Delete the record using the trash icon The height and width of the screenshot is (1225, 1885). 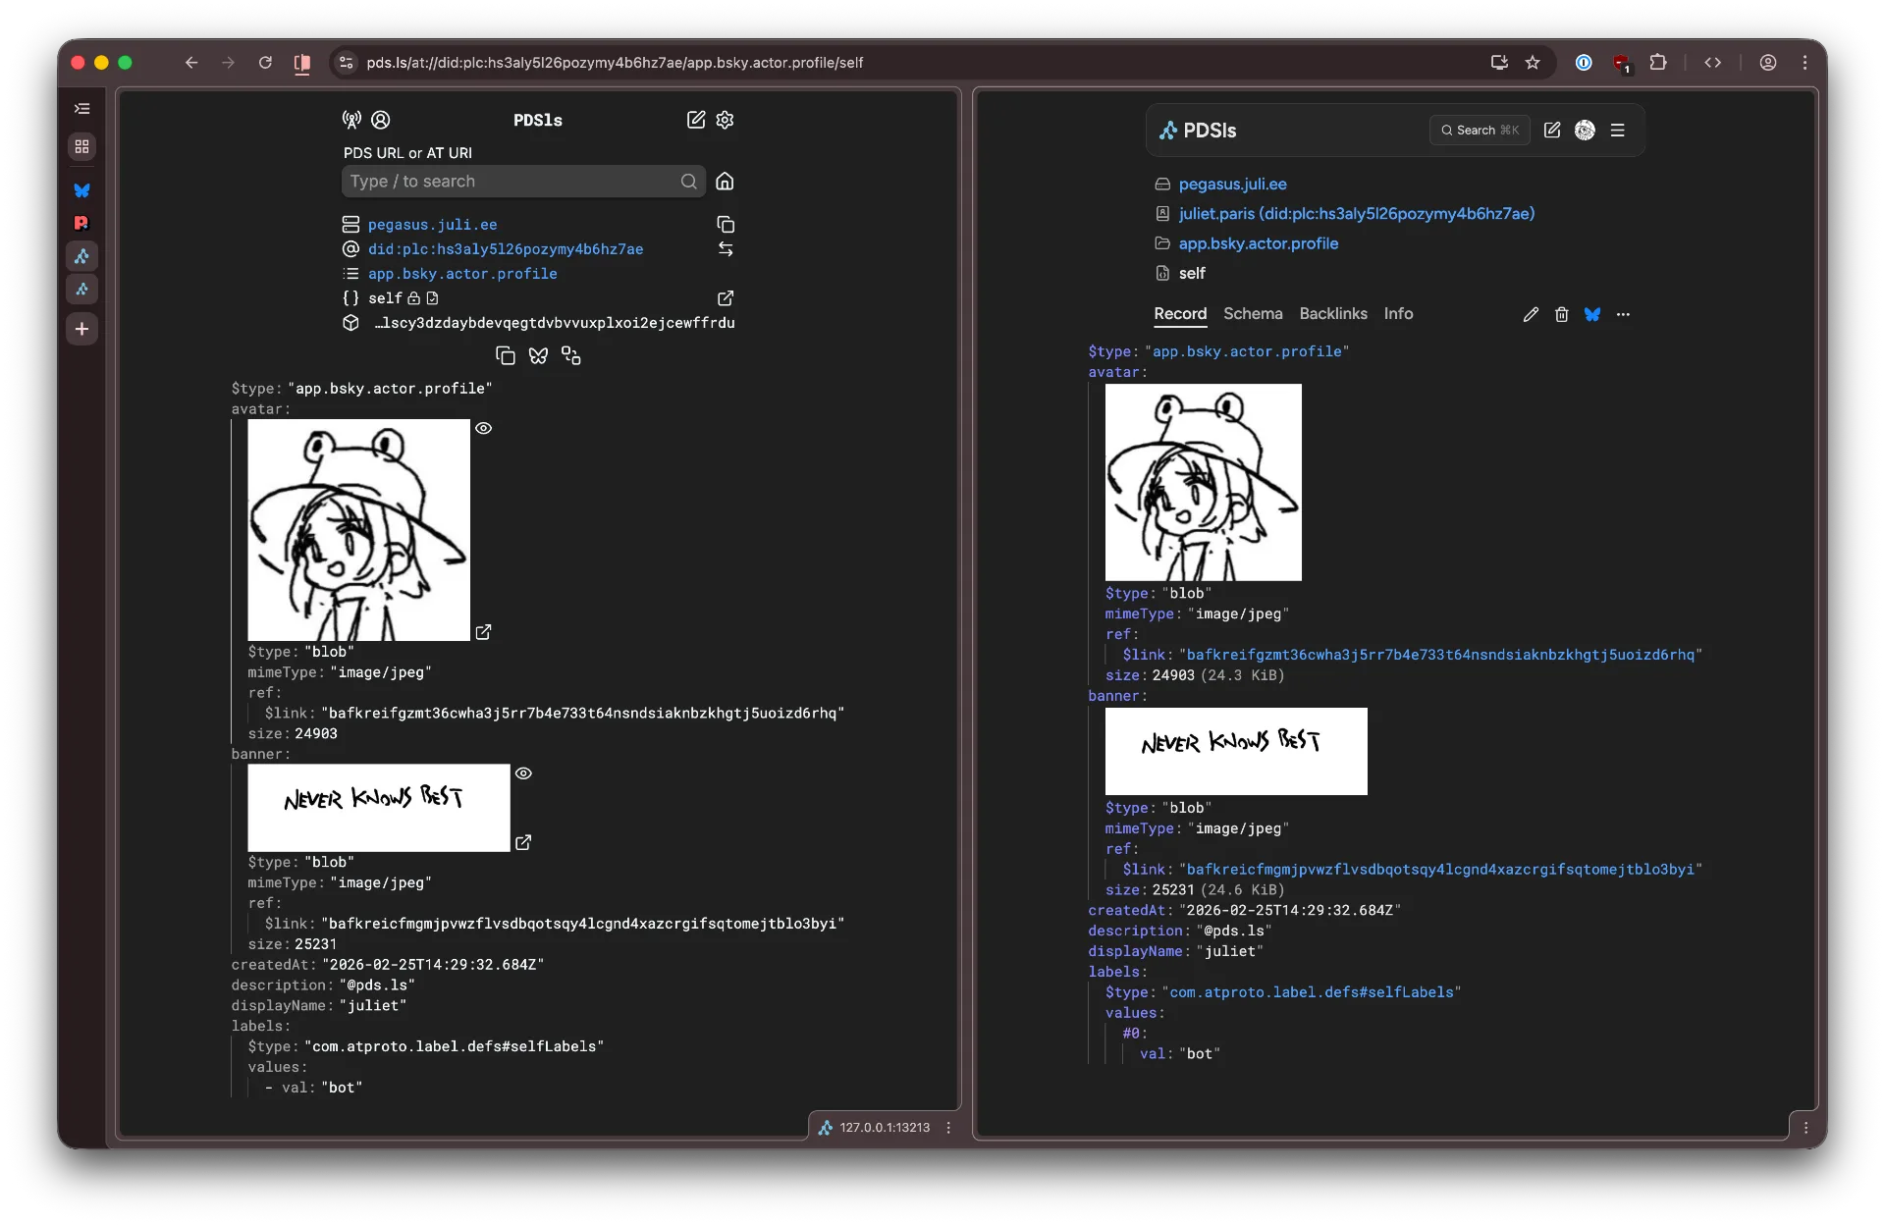tap(1562, 314)
